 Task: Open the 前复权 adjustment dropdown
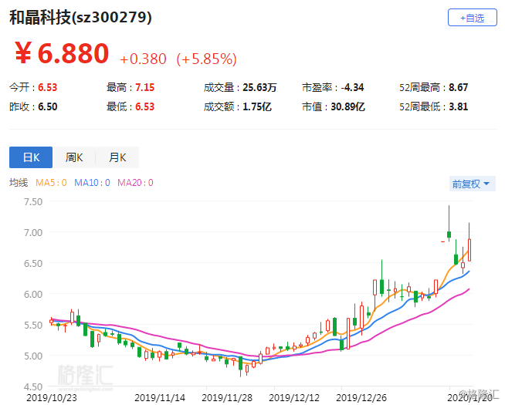click(472, 184)
